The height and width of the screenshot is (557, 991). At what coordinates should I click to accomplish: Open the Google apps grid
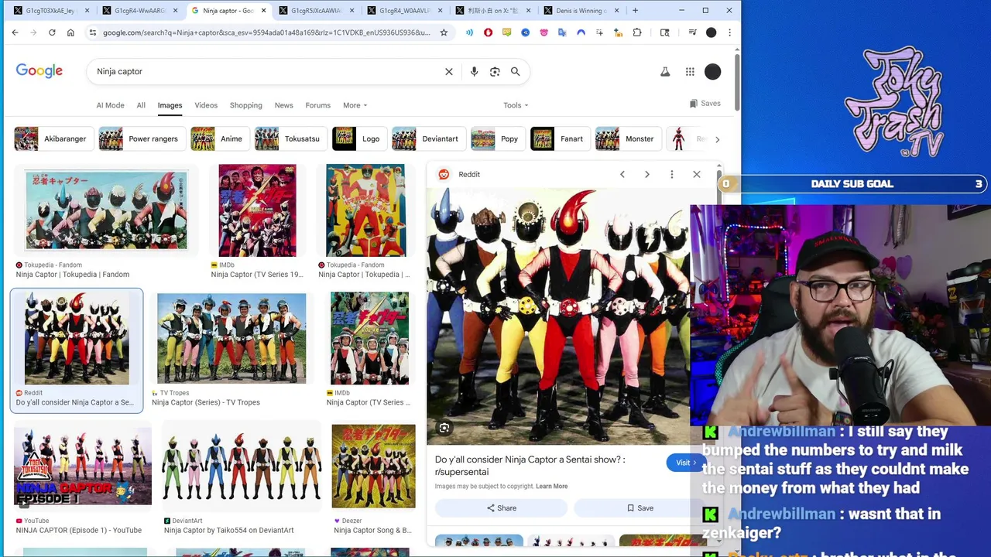[690, 71]
